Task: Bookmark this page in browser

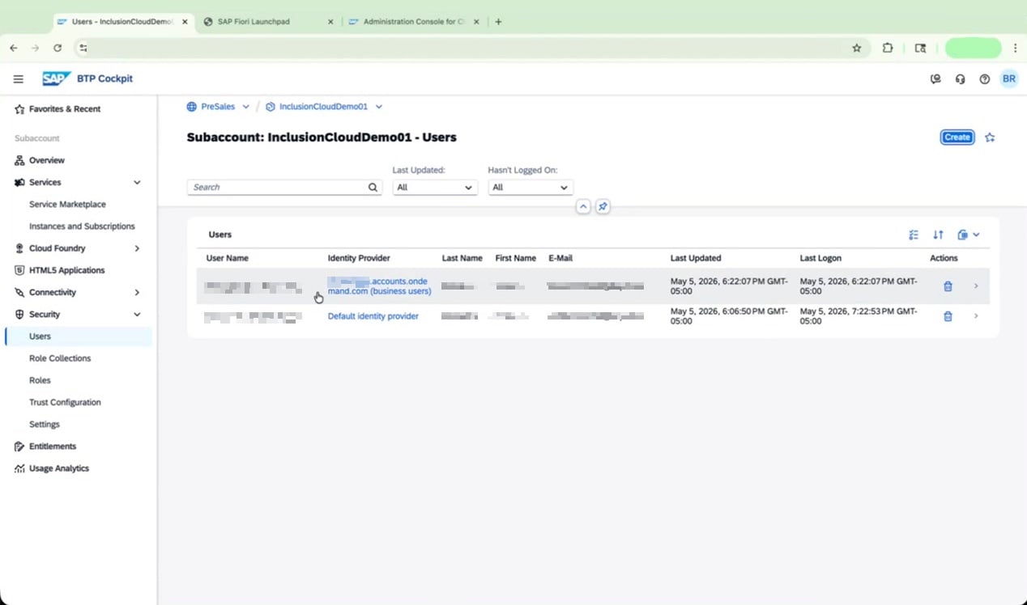Action: click(857, 49)
